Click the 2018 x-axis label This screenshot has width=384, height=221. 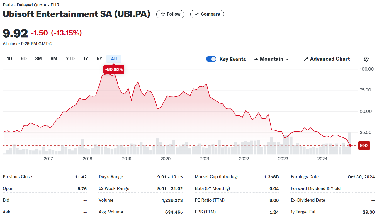point(87,159)
